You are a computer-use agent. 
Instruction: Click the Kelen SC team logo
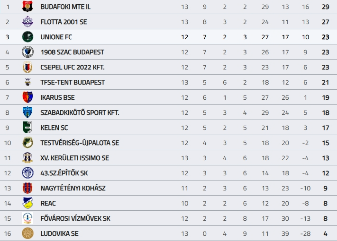28,128
